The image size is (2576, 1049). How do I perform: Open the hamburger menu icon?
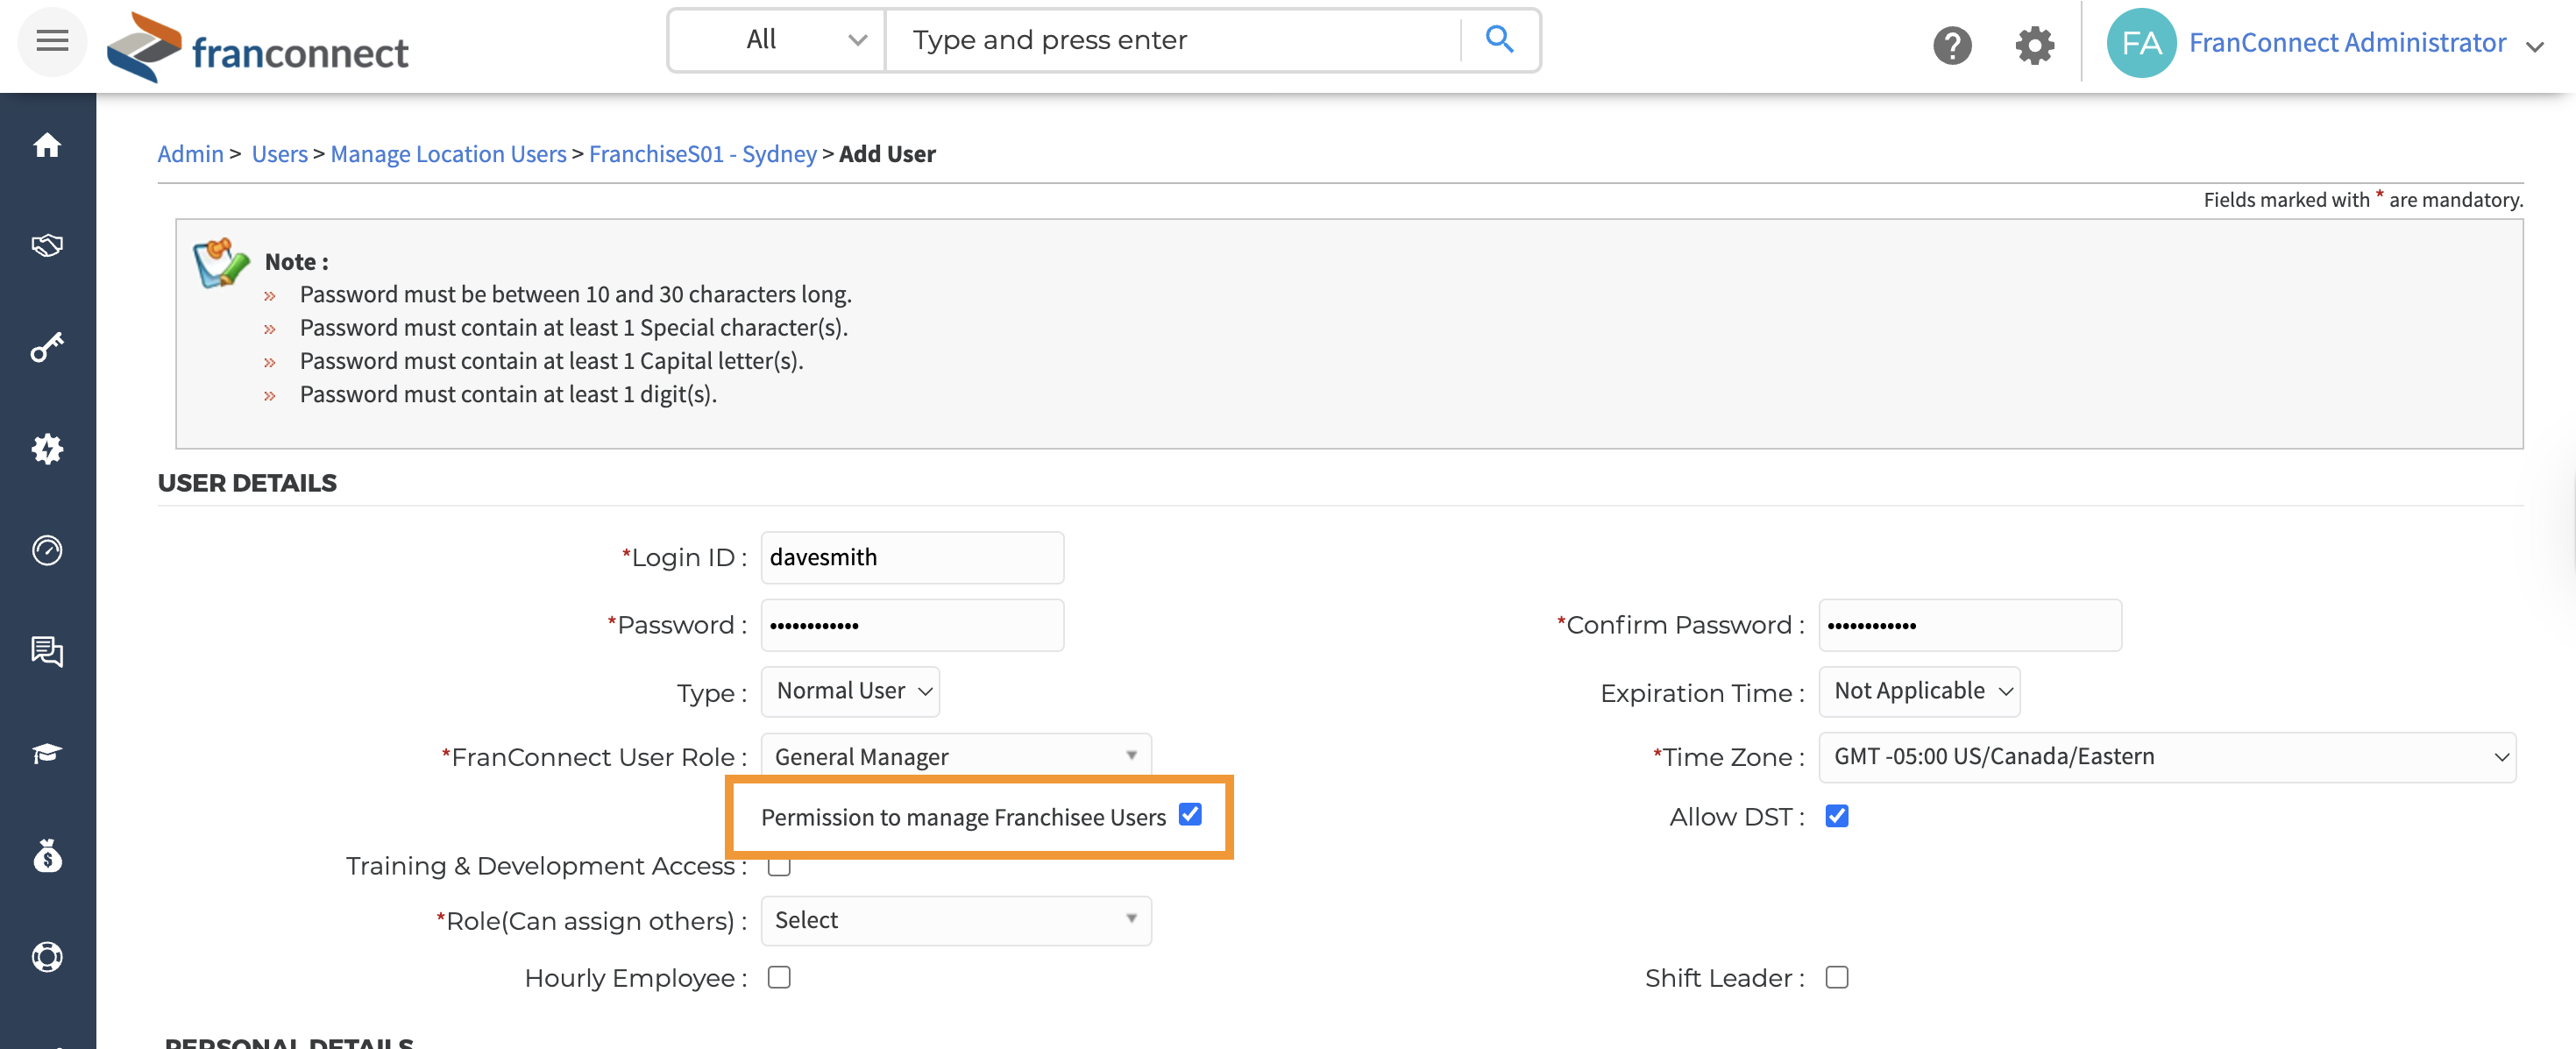pyautogui.click(x=52, y=41)
